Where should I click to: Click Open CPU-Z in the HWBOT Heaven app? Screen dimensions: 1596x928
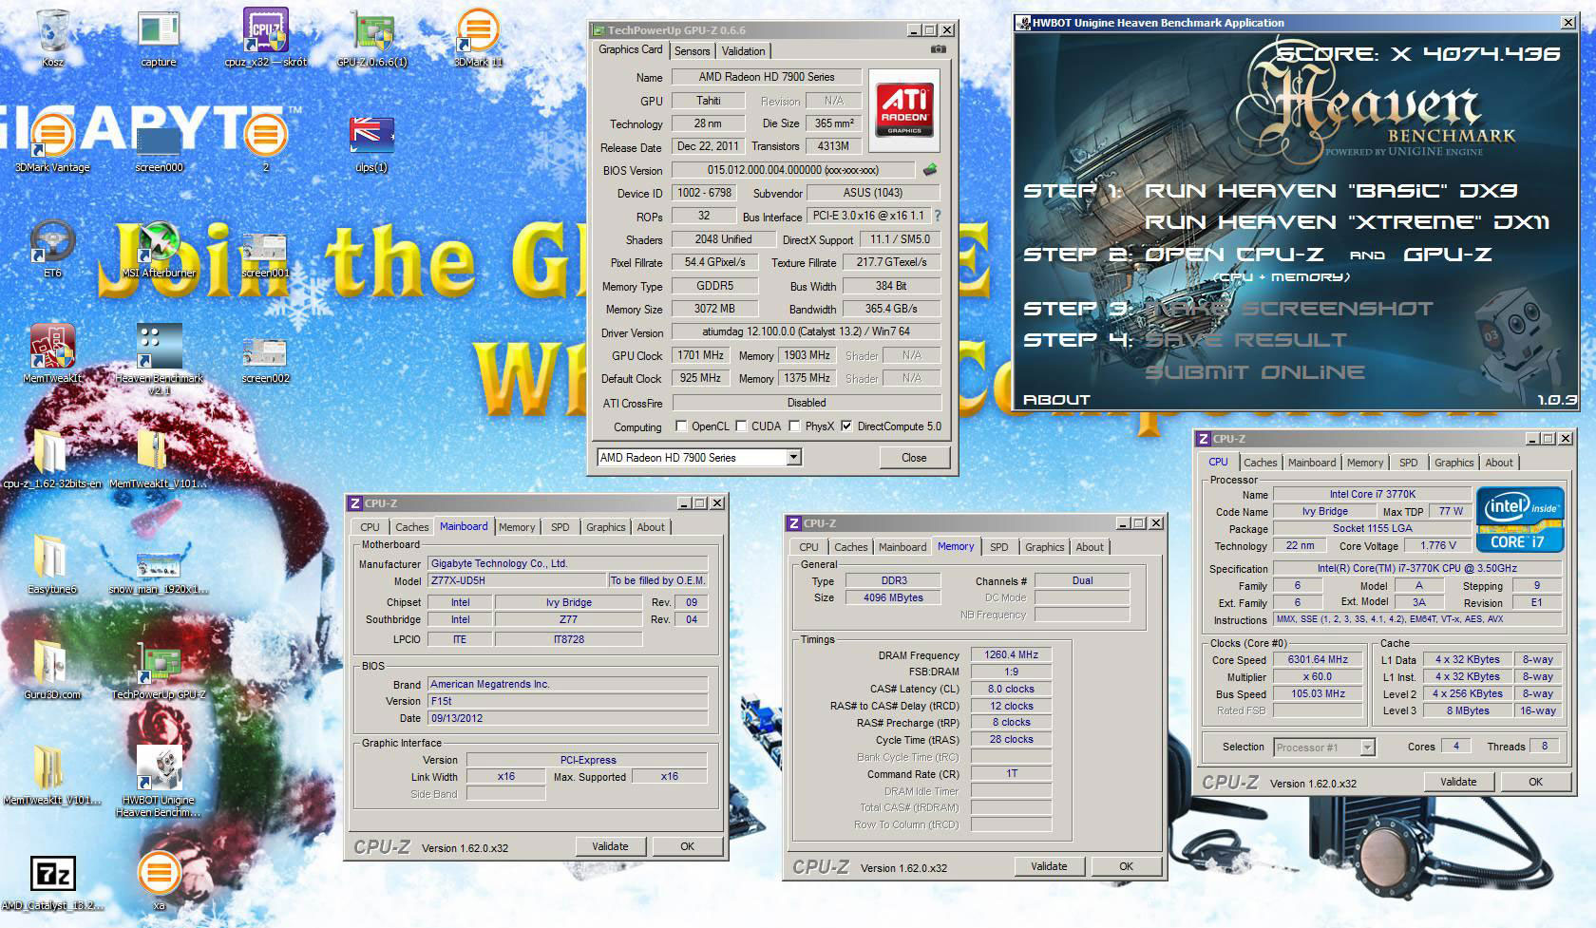1235,255
